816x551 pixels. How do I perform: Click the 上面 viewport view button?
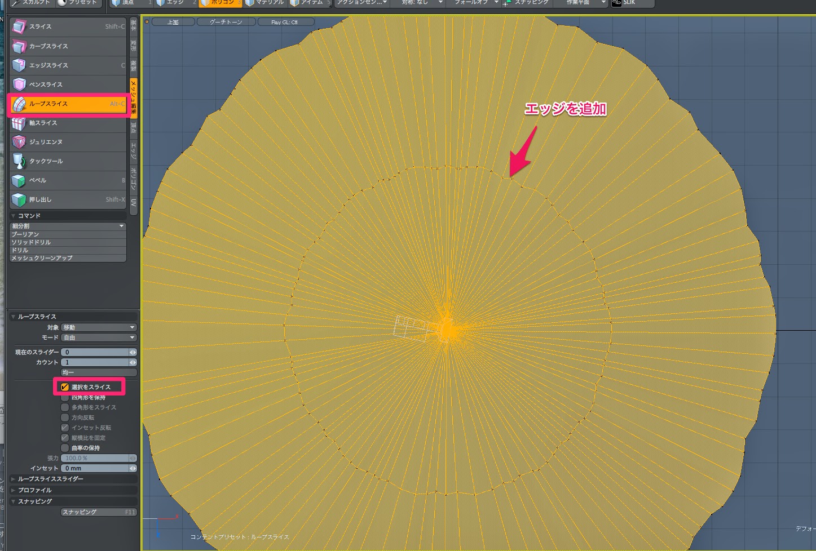click(x=173, y=22)
